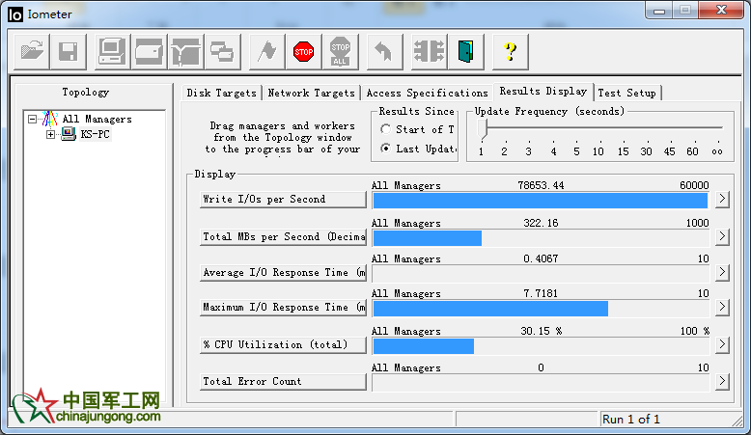Image resolution: width=751 pixels, height=435 pixels.
Task: Click the Start new manager computer icon
Action: (x=111, y=51)
